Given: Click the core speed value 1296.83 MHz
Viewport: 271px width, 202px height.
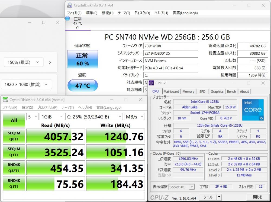Looking at the screenshot, I should point(188,159).
